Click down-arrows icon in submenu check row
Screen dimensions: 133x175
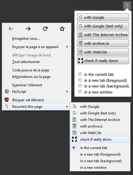74,139
